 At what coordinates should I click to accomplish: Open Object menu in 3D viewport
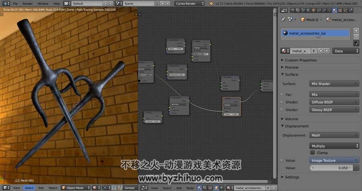tap(53, 188)
